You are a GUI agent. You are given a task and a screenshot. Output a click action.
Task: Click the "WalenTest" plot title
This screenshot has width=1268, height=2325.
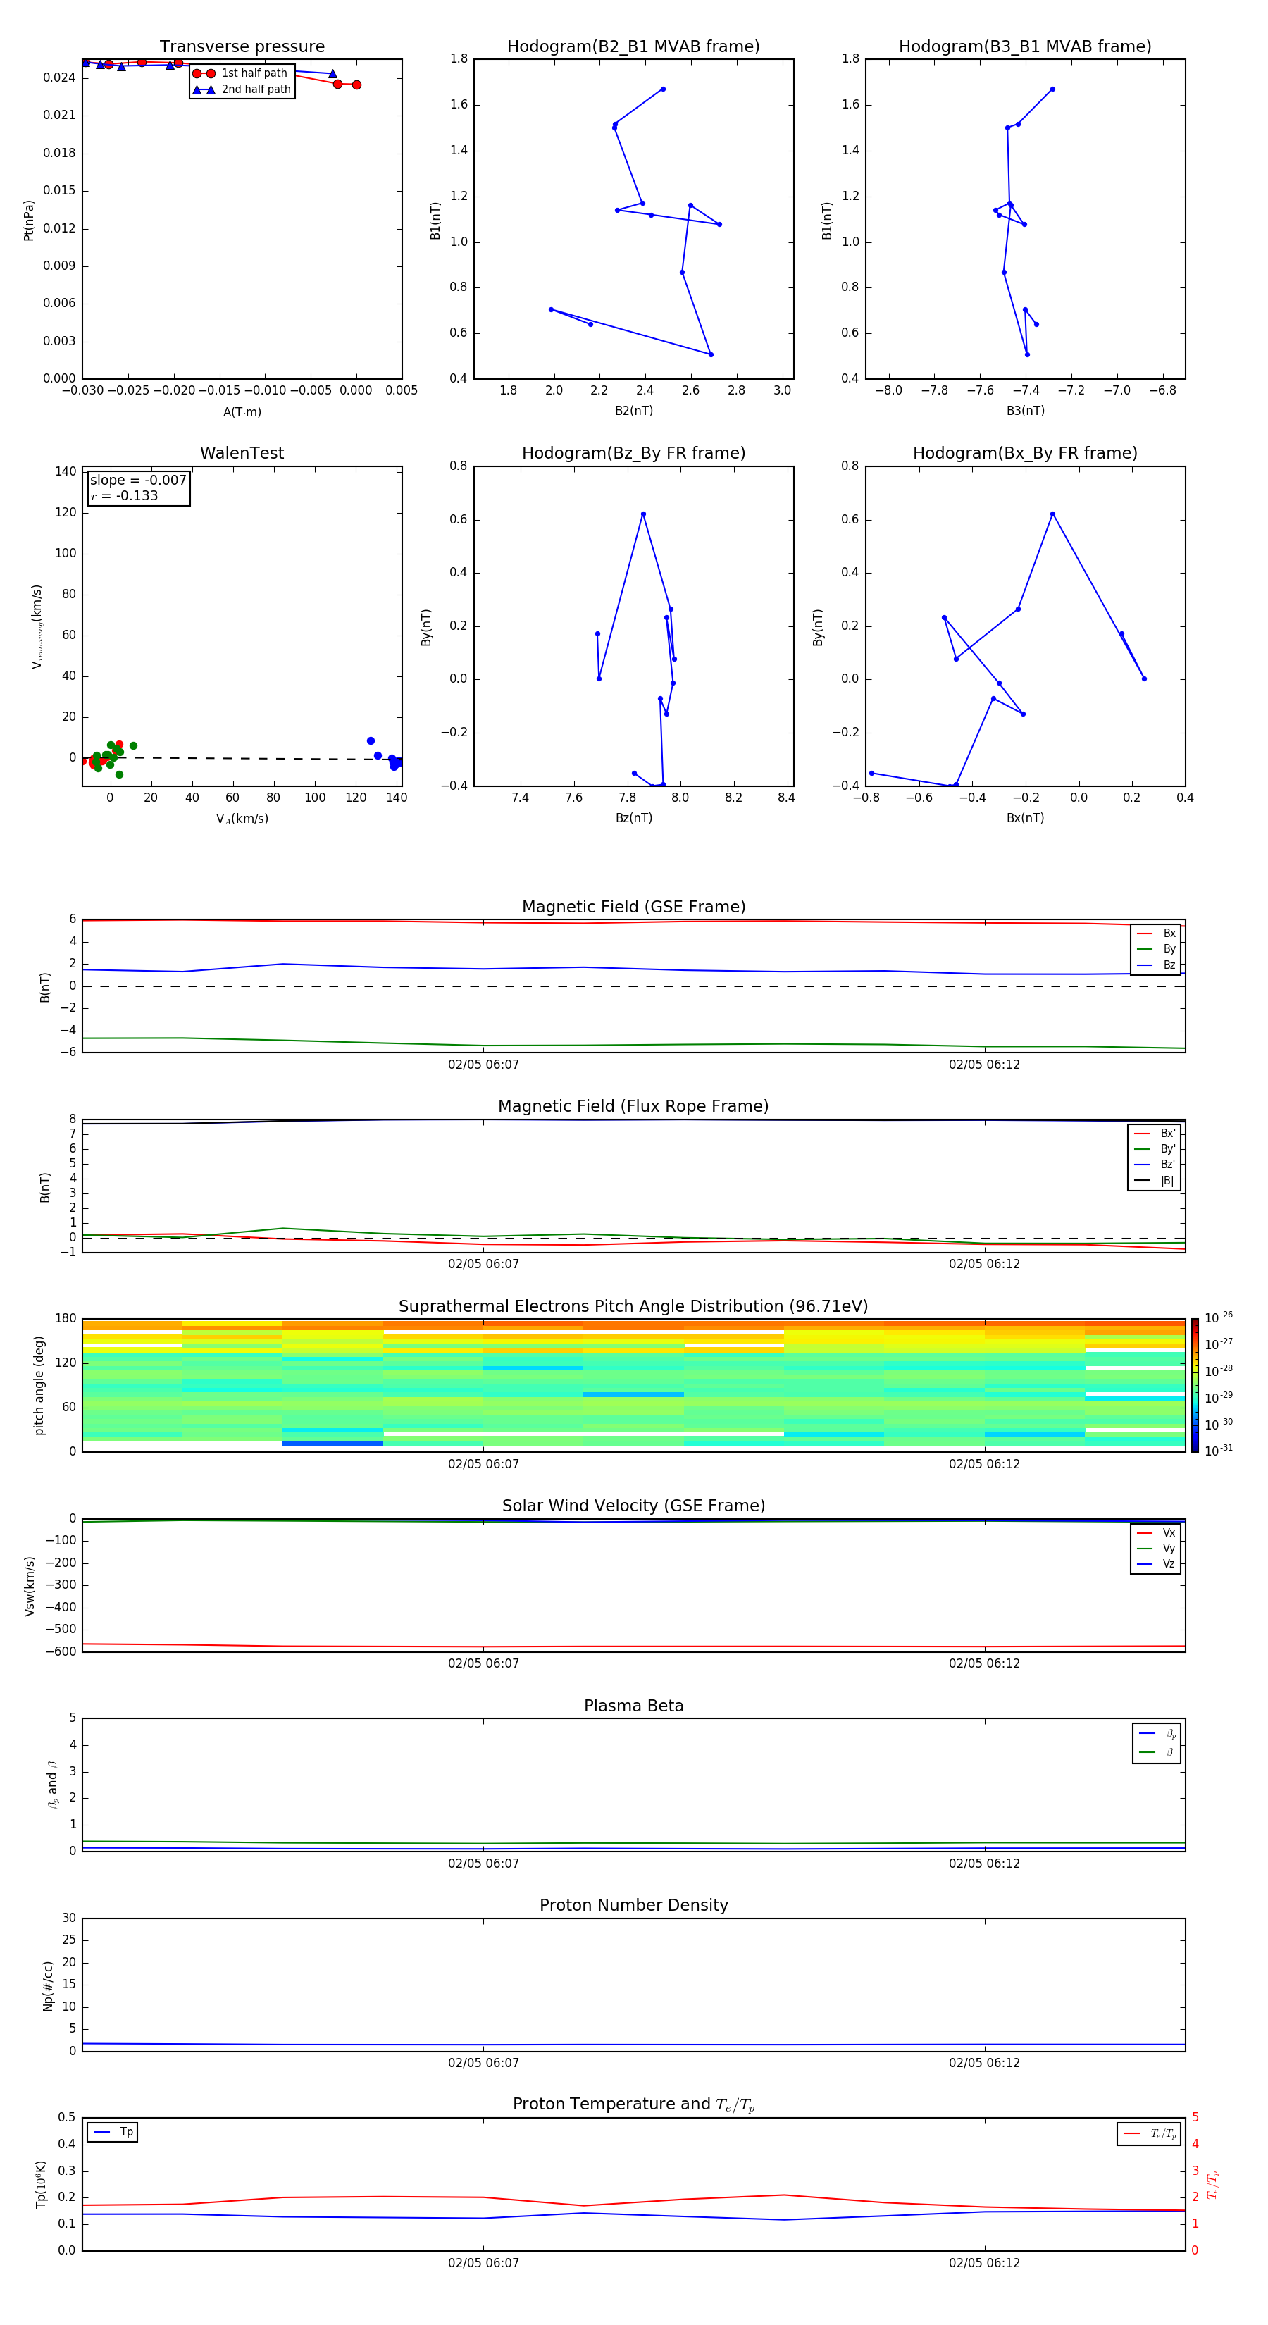(x=242, y=453)
